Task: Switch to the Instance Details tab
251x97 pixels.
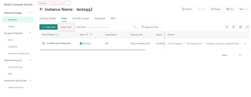Action: pyautogui.click(x=48, y=18)
